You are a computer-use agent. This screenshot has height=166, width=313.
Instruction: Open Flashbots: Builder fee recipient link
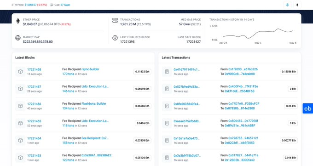pos(94,103)
